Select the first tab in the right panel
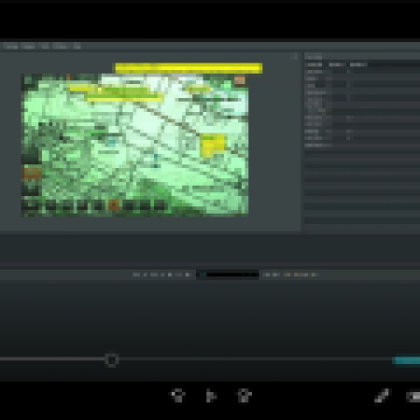420x420 pixels. click(x=314, y=64)
